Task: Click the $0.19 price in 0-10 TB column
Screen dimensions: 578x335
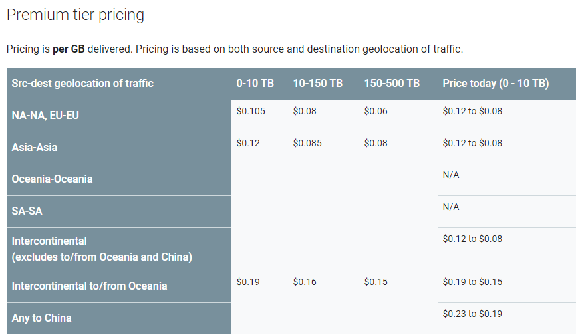Action: 248,282
